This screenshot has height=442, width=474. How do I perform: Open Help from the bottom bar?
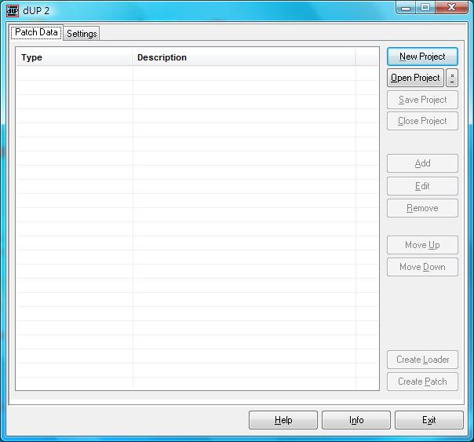point(283,420)
